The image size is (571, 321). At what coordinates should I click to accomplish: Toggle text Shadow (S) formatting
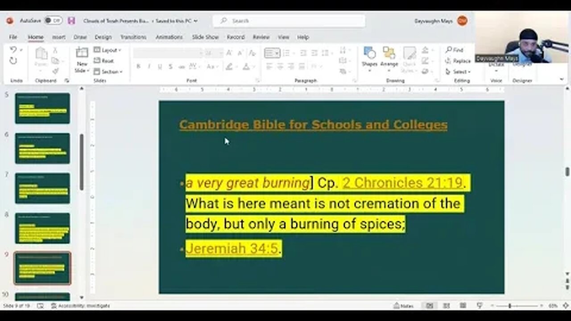pos(170,67)
